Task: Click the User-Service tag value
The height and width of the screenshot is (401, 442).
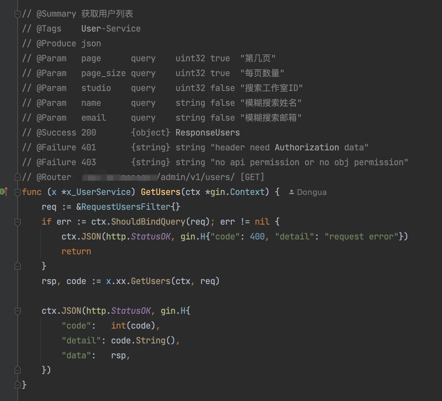Action: point(111,28)
